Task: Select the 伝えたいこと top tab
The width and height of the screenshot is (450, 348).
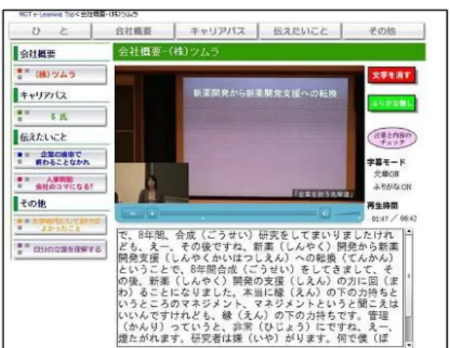Action: pyautogui.click(x=300, y=31)
